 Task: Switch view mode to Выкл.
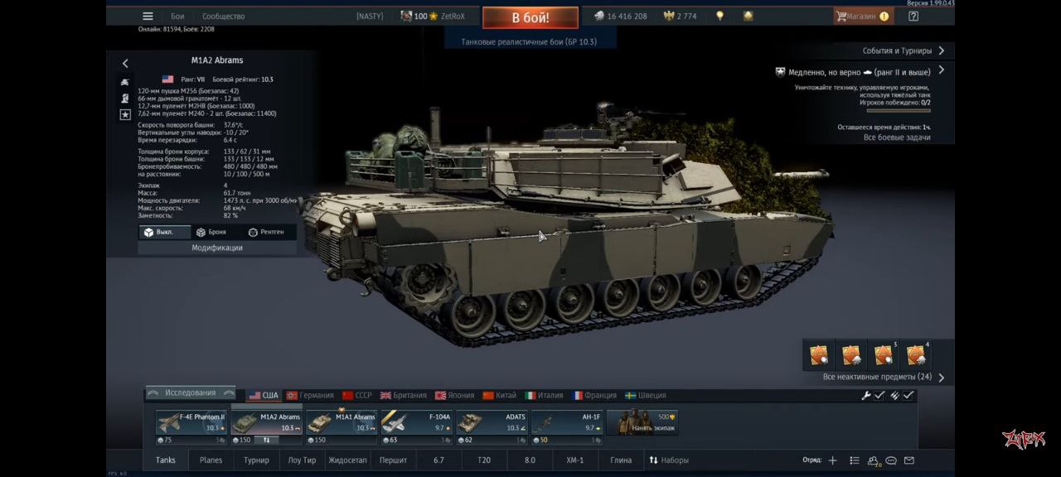(165, 233)
